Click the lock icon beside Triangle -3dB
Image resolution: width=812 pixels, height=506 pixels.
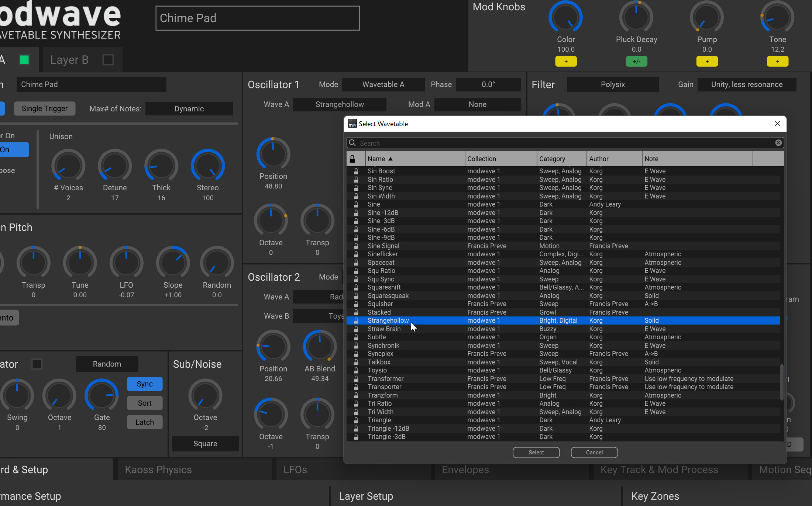click(x=356, y=437)
